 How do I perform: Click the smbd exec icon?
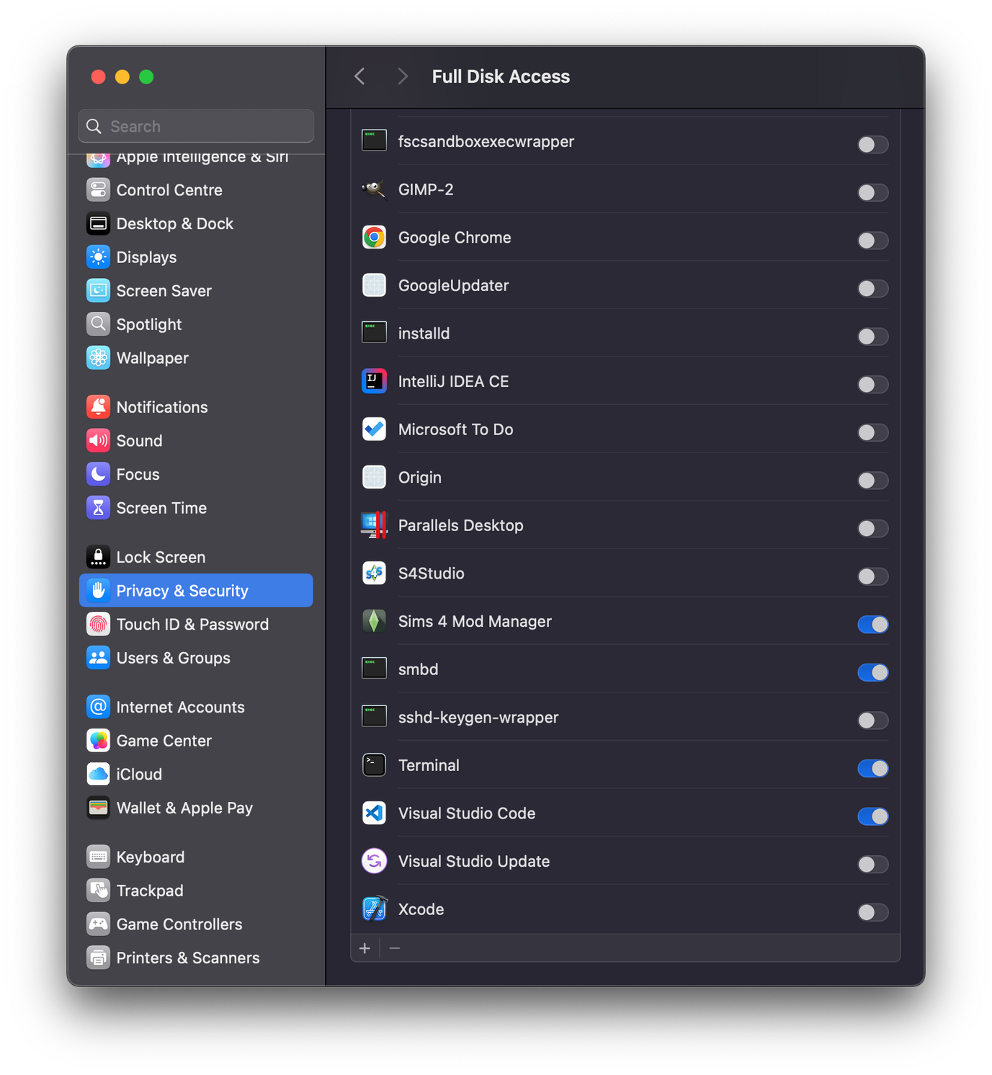pos(374,669)
